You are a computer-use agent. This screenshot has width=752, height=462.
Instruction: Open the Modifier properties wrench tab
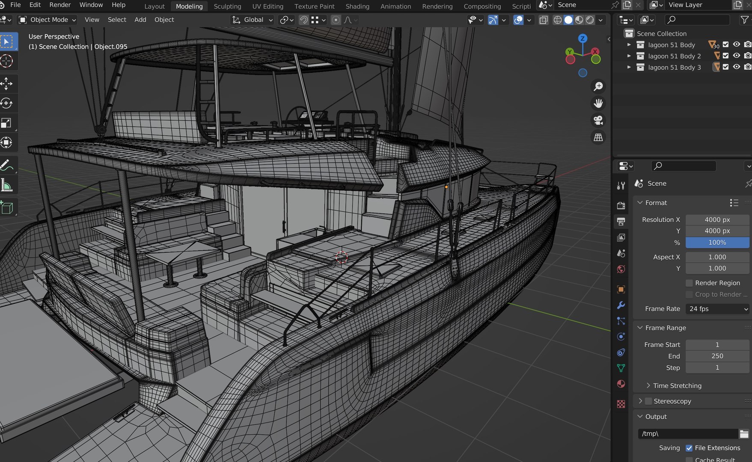621,305
